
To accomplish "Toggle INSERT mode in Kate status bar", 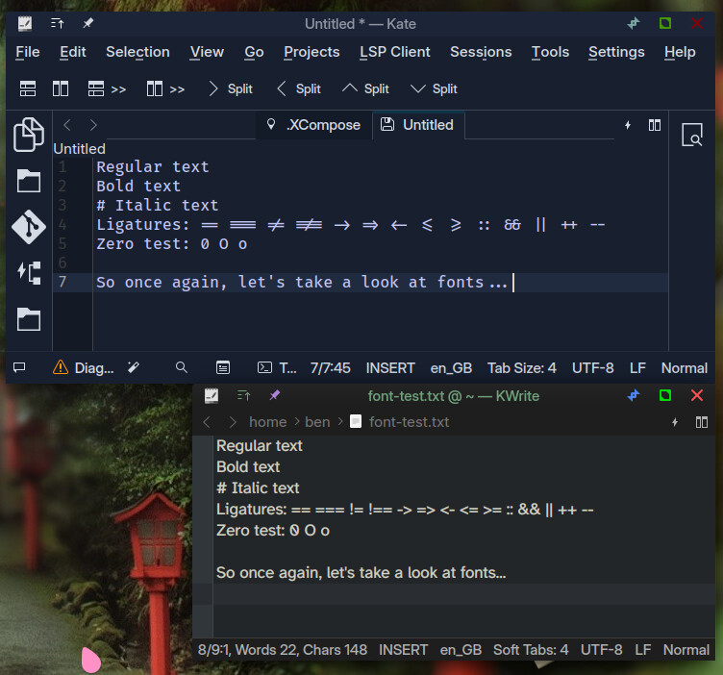I will pyautogui.click(x=390, y=367).
